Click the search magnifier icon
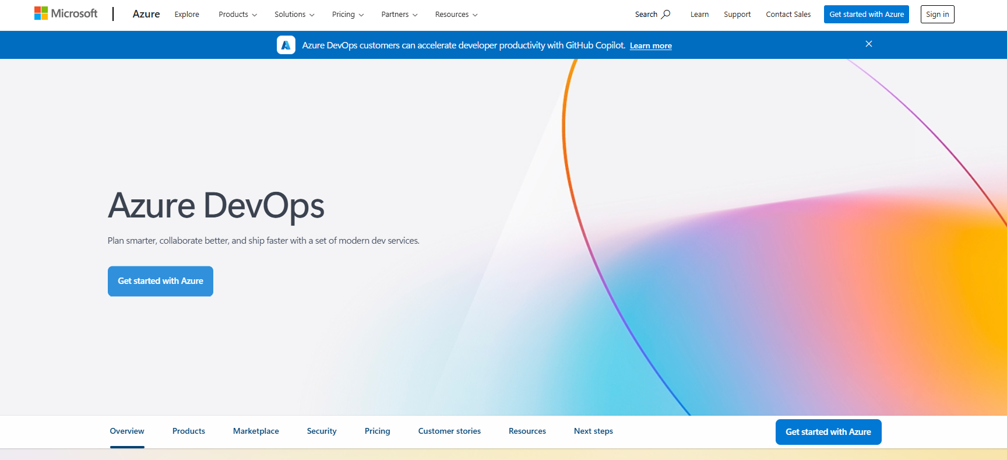Image resolution: width=1007 pixels, height=460 pixels. (x=666, y=15)
